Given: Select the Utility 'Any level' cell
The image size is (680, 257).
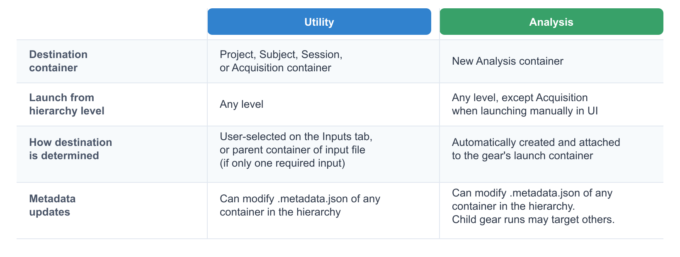Looking at the screenshot, I should coord(241,104).
